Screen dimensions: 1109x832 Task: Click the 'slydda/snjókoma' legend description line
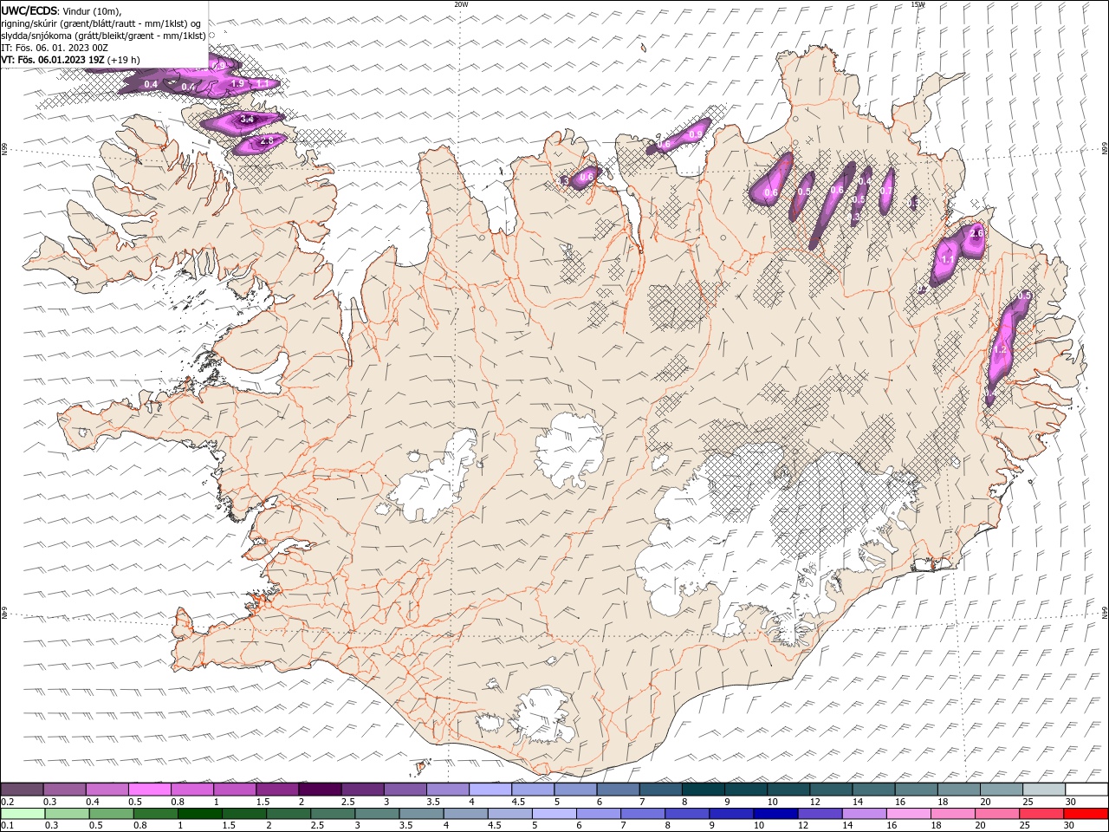(x=104, y=36)
